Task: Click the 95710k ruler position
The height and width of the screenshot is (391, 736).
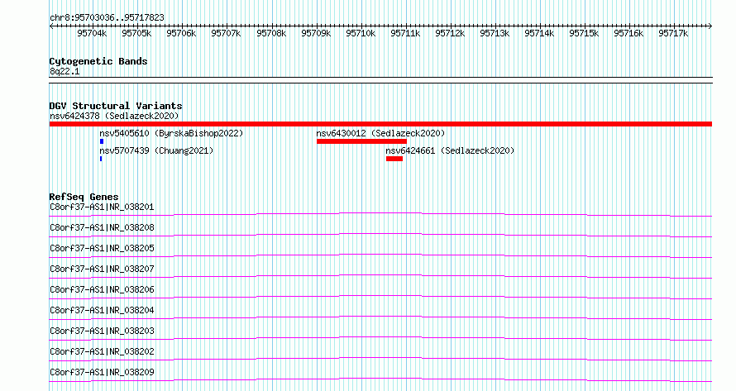Action: pyautogui.click(x=361, y=33)
